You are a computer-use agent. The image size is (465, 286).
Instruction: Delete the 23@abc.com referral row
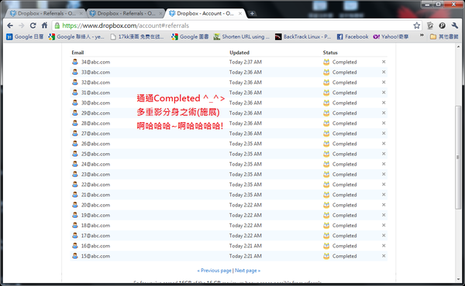tap(384, 174)
